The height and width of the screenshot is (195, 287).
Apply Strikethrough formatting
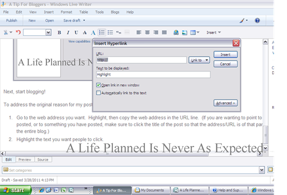point(85,33)
